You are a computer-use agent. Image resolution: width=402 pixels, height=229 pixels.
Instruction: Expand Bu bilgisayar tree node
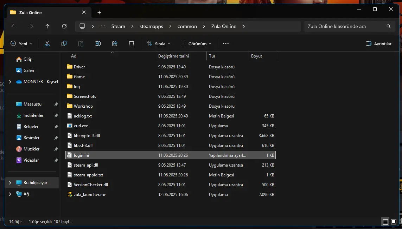pyautogui.click(x=10, y=183)
